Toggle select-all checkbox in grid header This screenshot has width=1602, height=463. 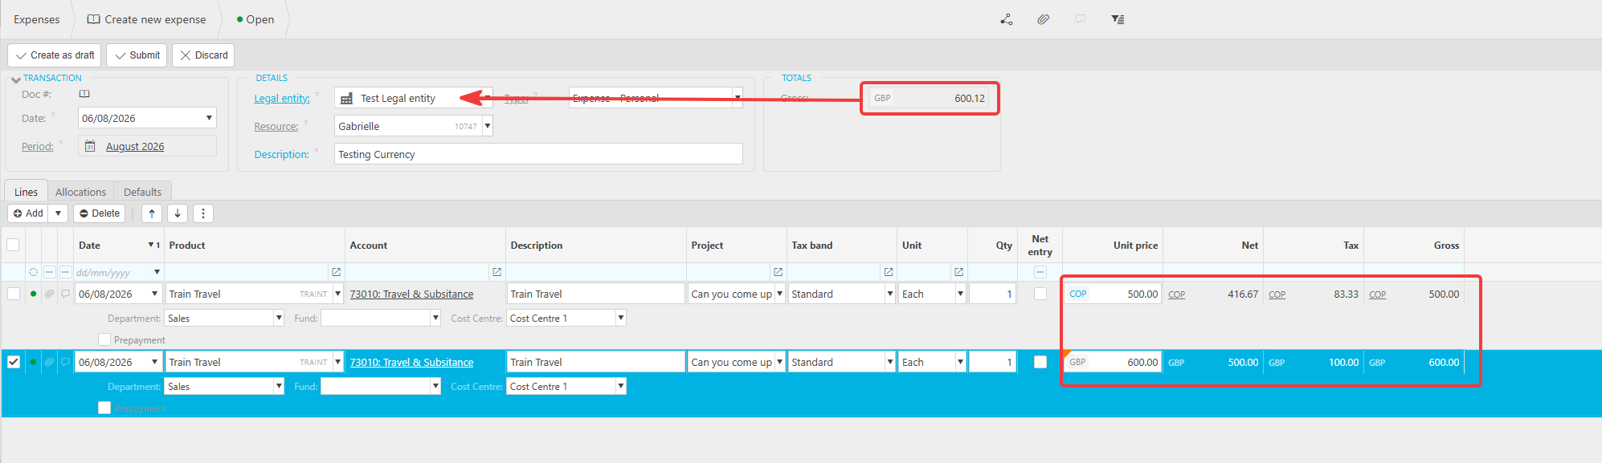click(x=13, y=245)
